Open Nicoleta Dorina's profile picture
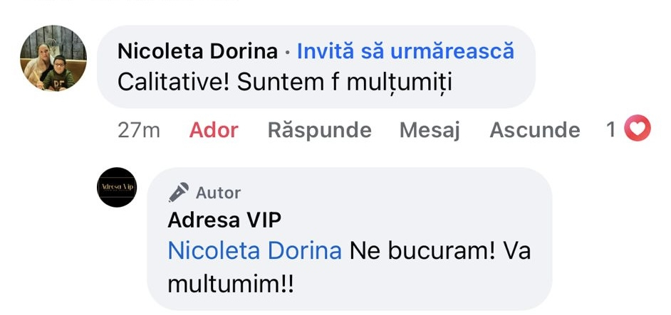 click(53, 58)
